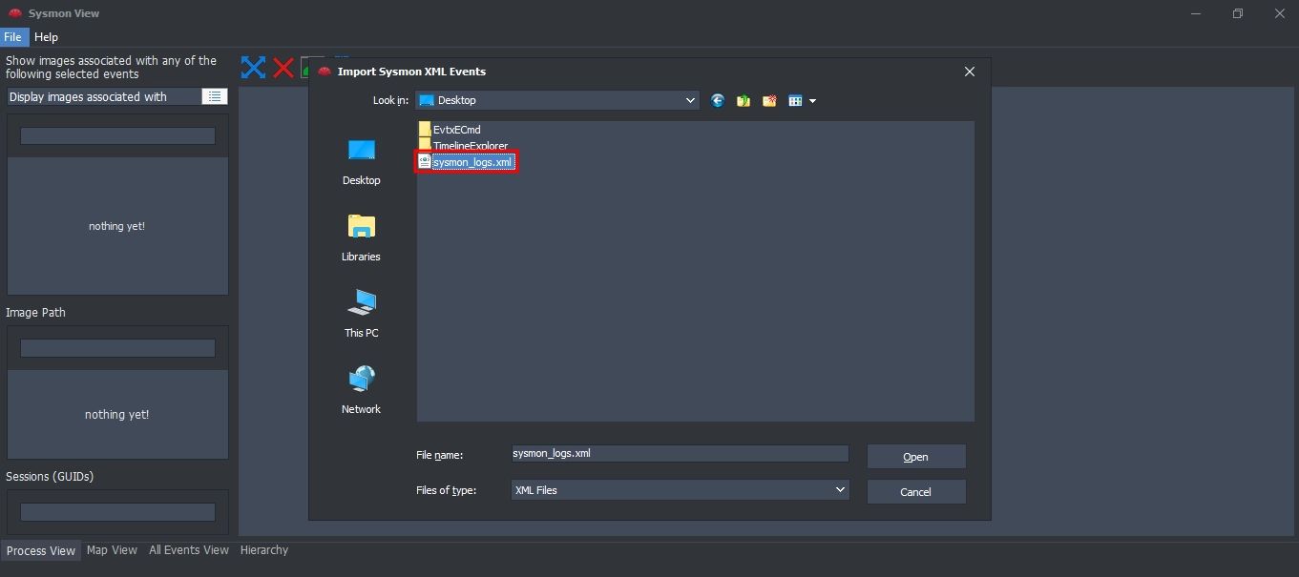The image size is (1299, 577).
Task: Expand the Look in Desktop dropdown
Action: (x=691, y=100)
